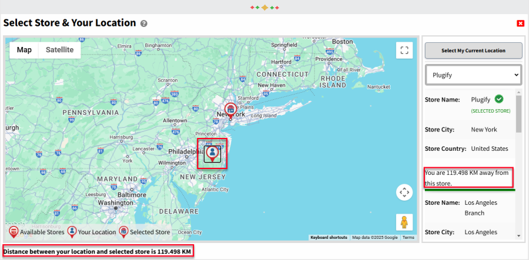Click the Selected Store legend icon
Viewport: 529px width, 260px height.
[124, 232]
